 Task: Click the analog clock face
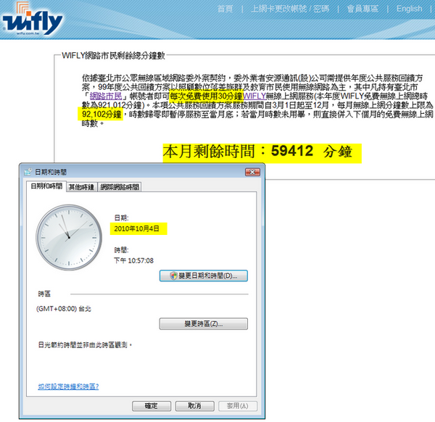[x=69, y=238]
